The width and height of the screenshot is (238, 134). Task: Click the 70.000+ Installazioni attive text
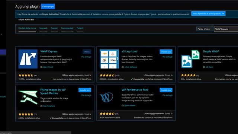click(x=30, y=79)
